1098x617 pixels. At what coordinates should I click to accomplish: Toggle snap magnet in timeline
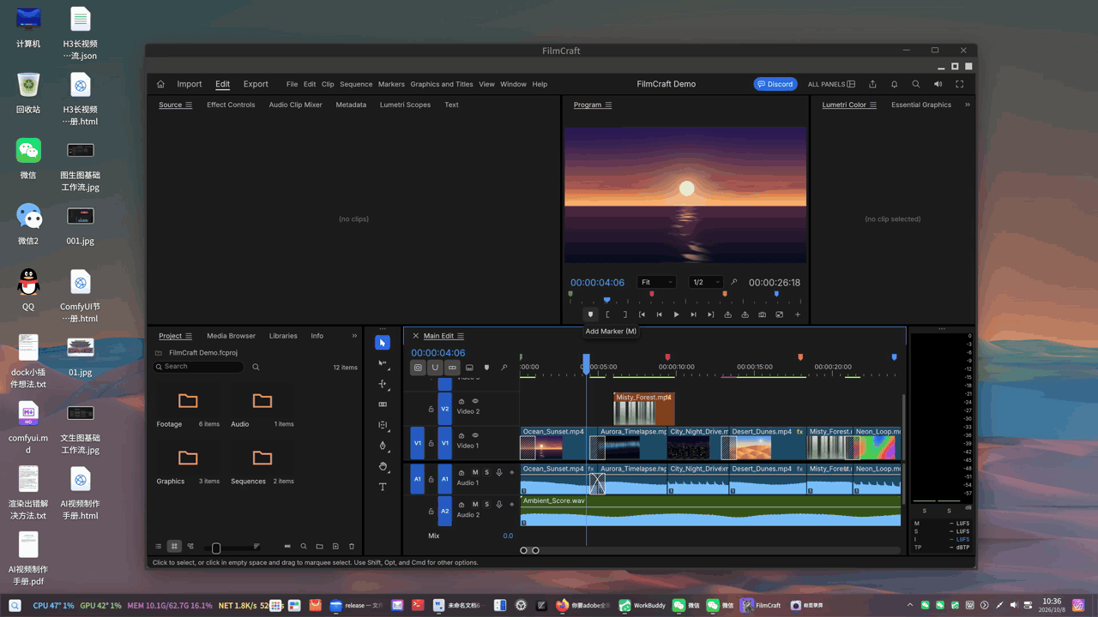(x=435, y=368)
